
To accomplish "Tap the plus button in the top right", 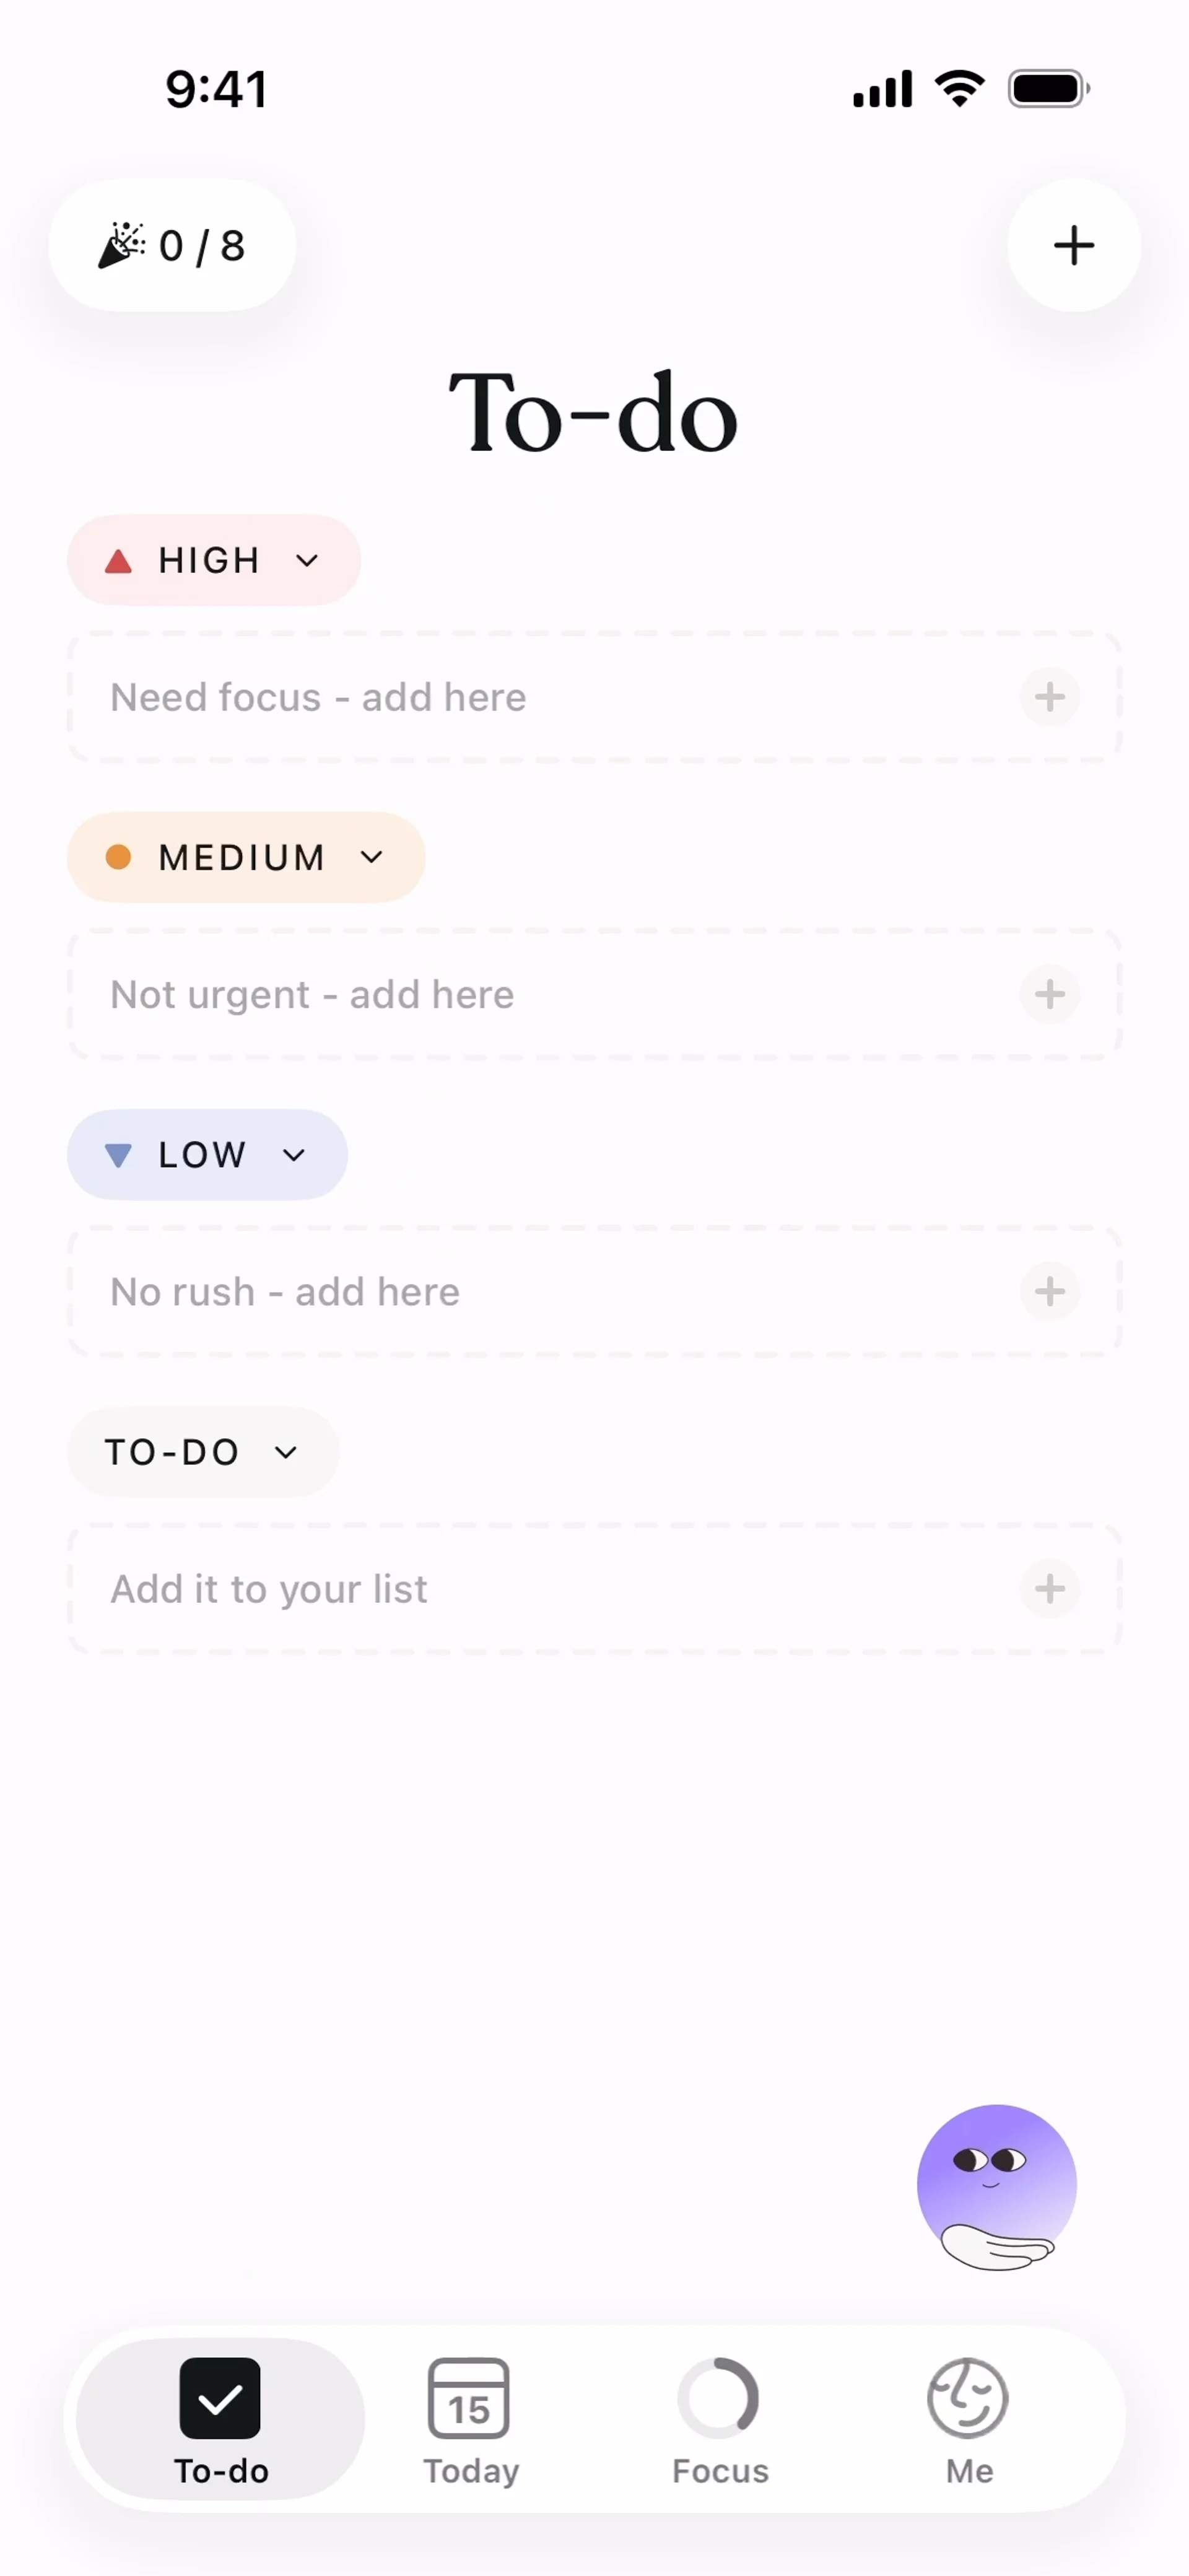I will click(x=1073, y=245).
